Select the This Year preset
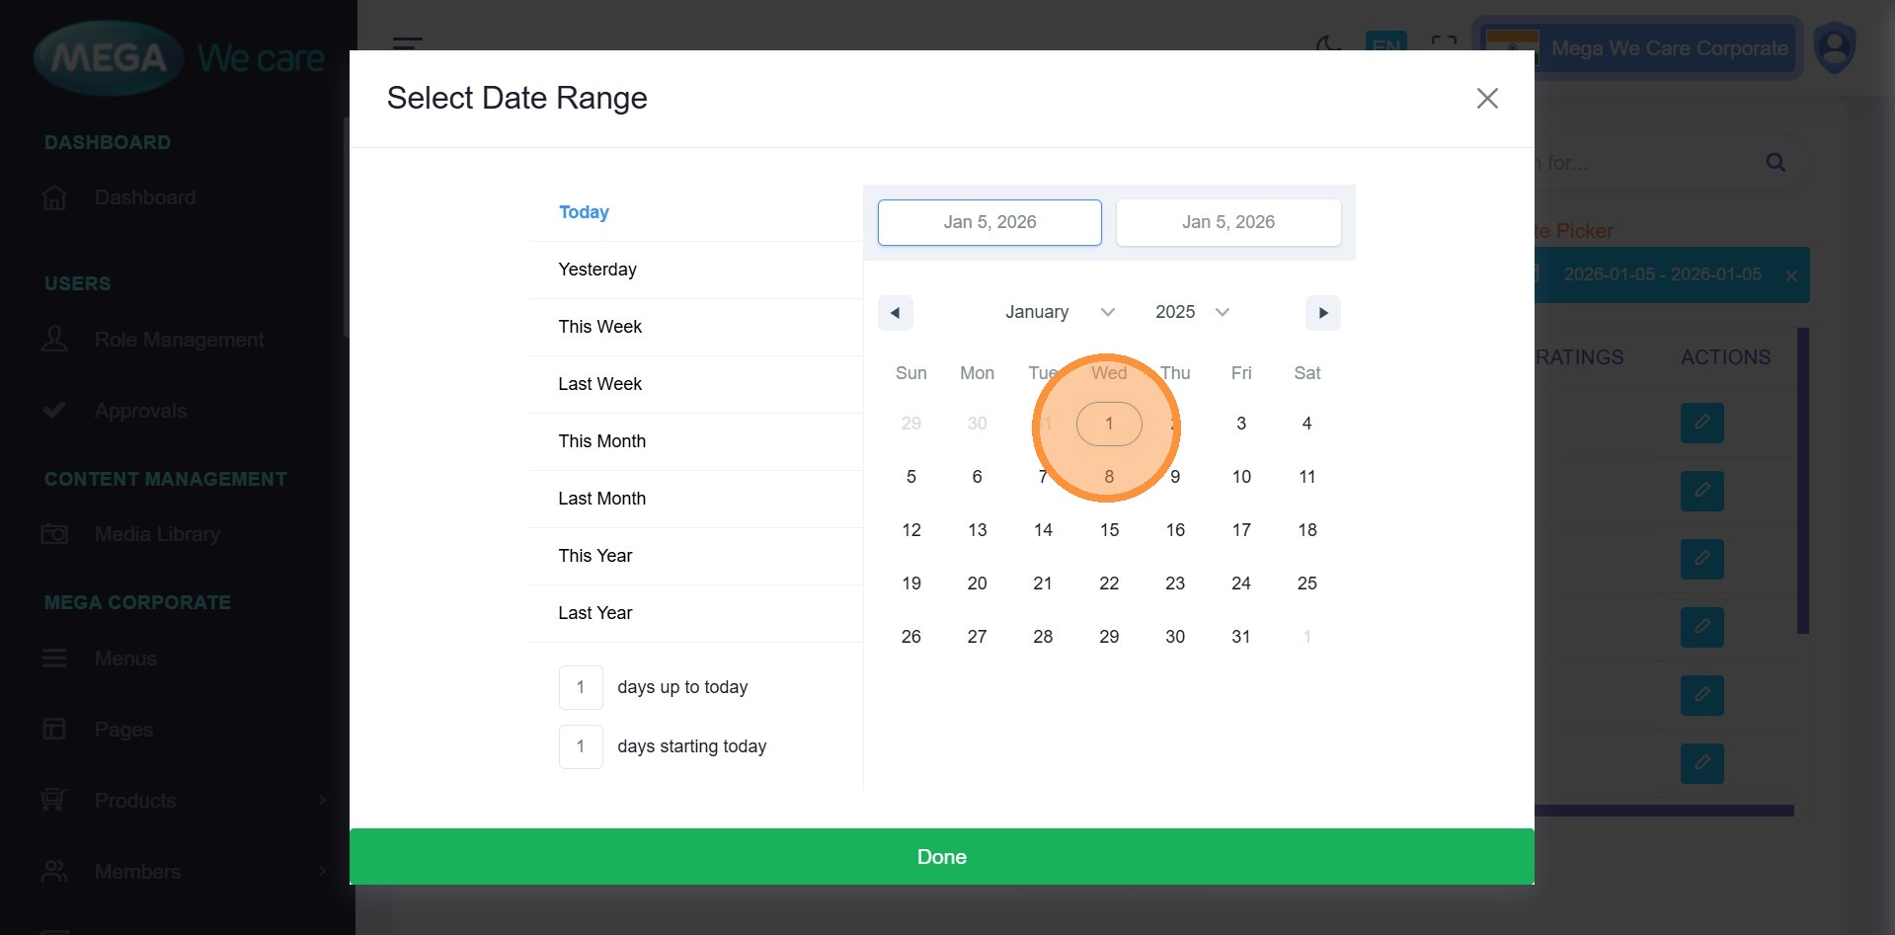 (594, 556)
